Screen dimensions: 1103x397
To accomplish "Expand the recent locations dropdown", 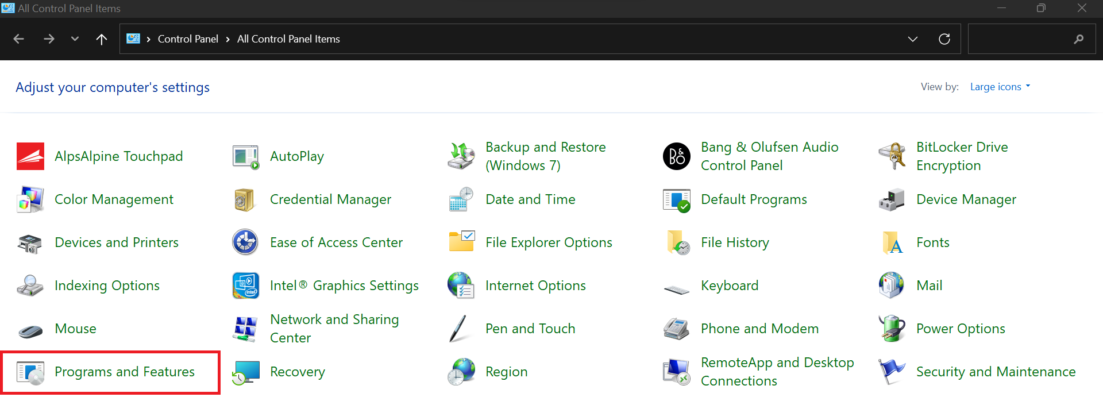I will click(x=75, y=39).
